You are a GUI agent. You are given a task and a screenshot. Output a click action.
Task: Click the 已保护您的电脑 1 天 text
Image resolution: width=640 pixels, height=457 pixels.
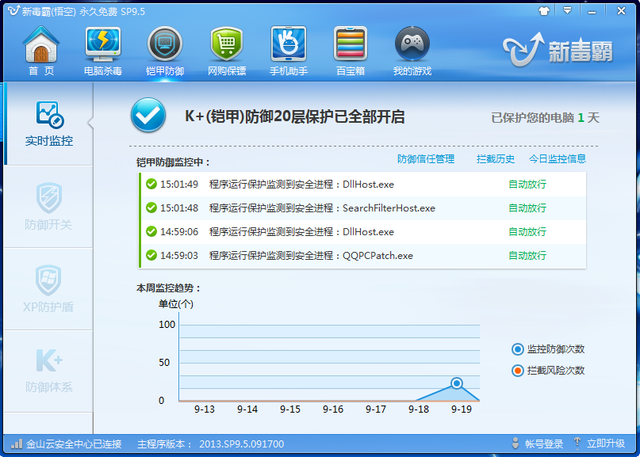point(546,118)
